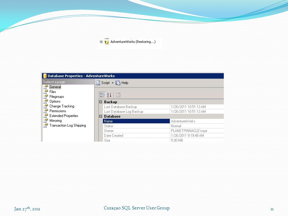Click the Normal status value
This screenshot has width=288, height=216.
coord(176,126)
